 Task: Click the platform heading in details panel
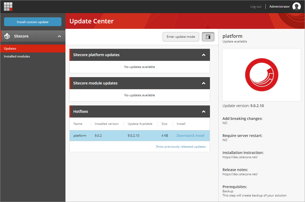click(x=232, y=36)
